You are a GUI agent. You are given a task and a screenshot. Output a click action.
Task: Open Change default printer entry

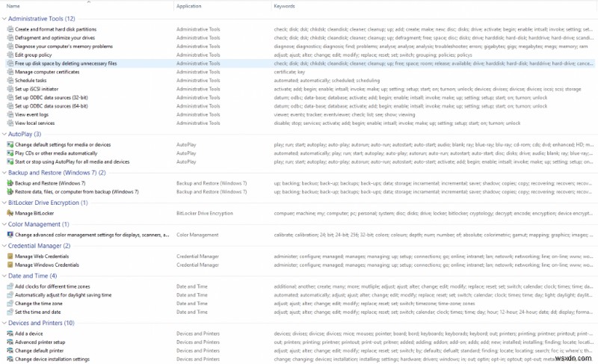pos(40,351)
